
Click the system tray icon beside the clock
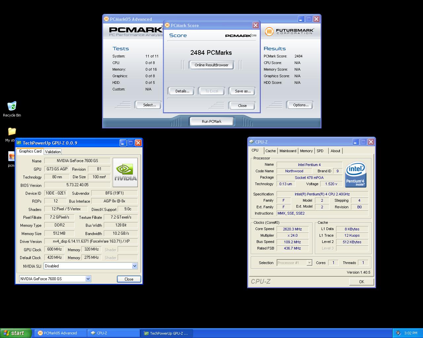398,333
